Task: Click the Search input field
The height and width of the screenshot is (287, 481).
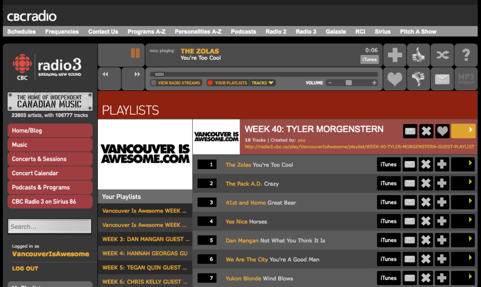Action: [50, 226]
